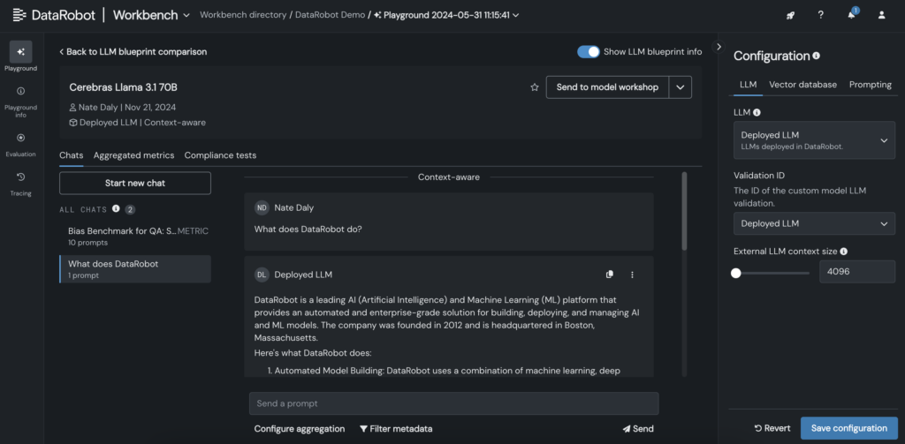Viewport: 905px width, 444px height.
Task: Click the chats count badge 2
Action: (x=131, y=209)
